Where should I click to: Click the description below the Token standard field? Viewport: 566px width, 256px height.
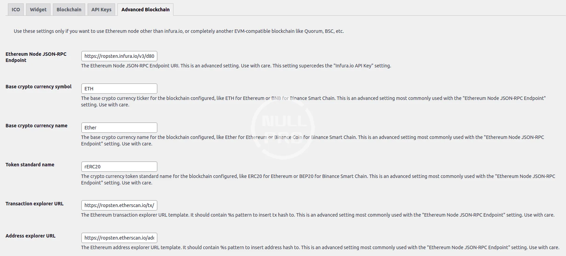click(x=318, y=179)
